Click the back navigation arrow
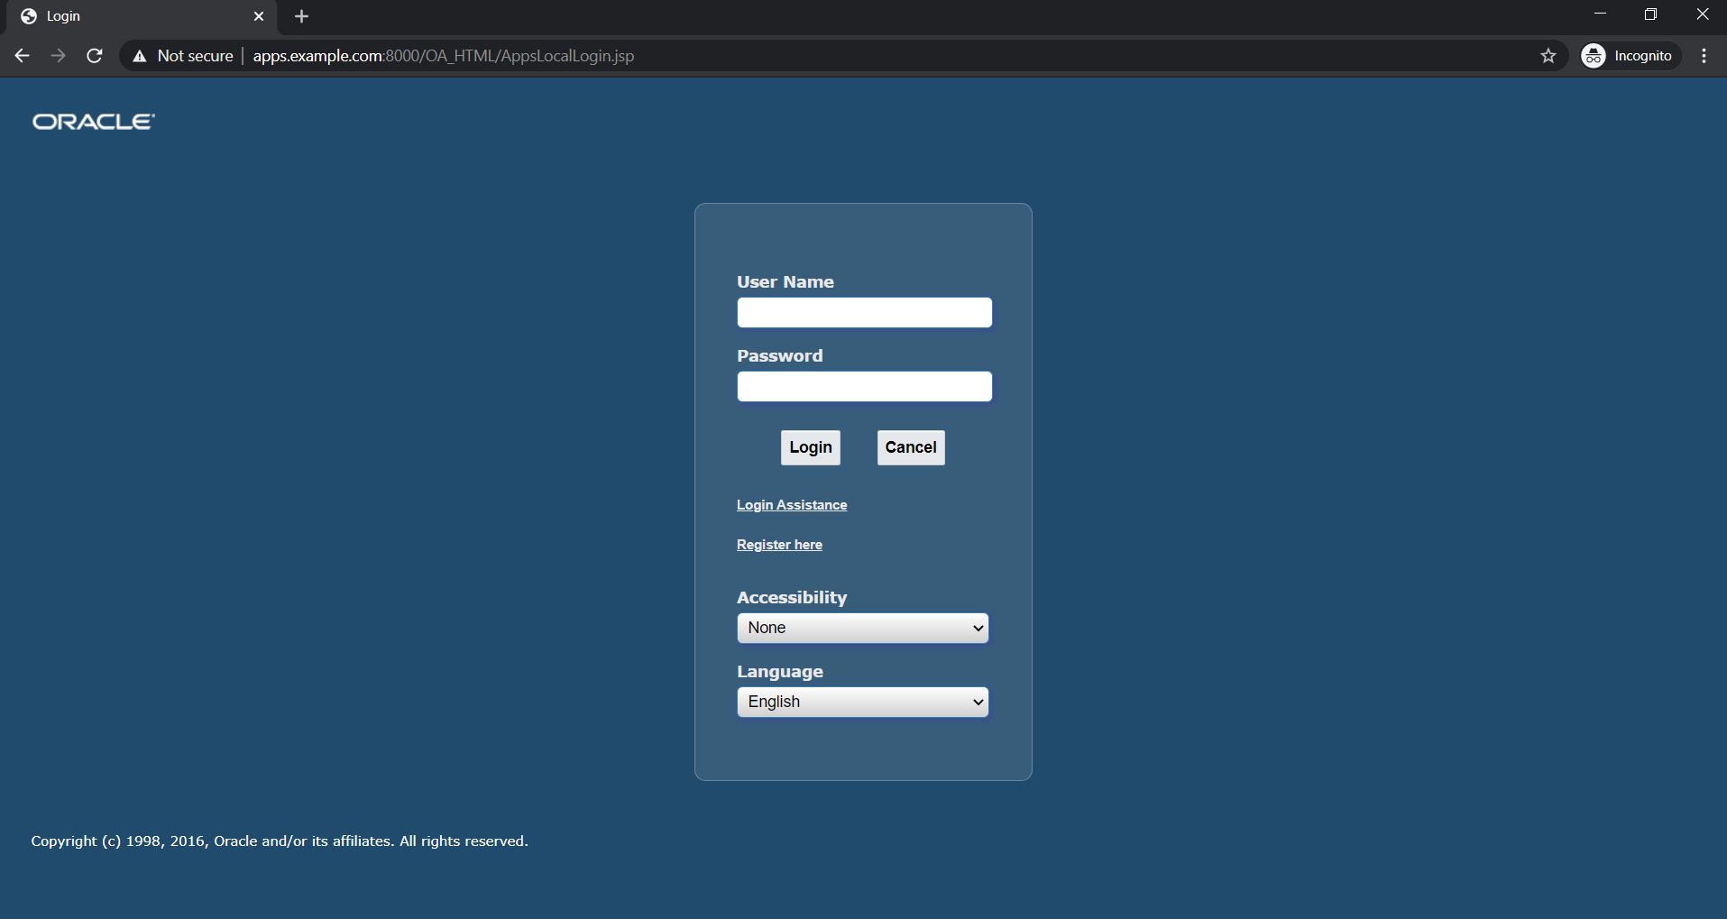This screenshot has width=1727, height=919. tap(22, 55)
